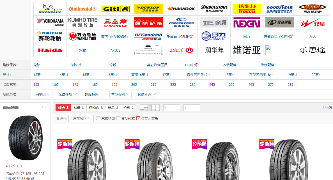This screenshot has width=333, height=180.
Task: Filter by Yokohama brand logo
Action: click(x=50, y=22)
